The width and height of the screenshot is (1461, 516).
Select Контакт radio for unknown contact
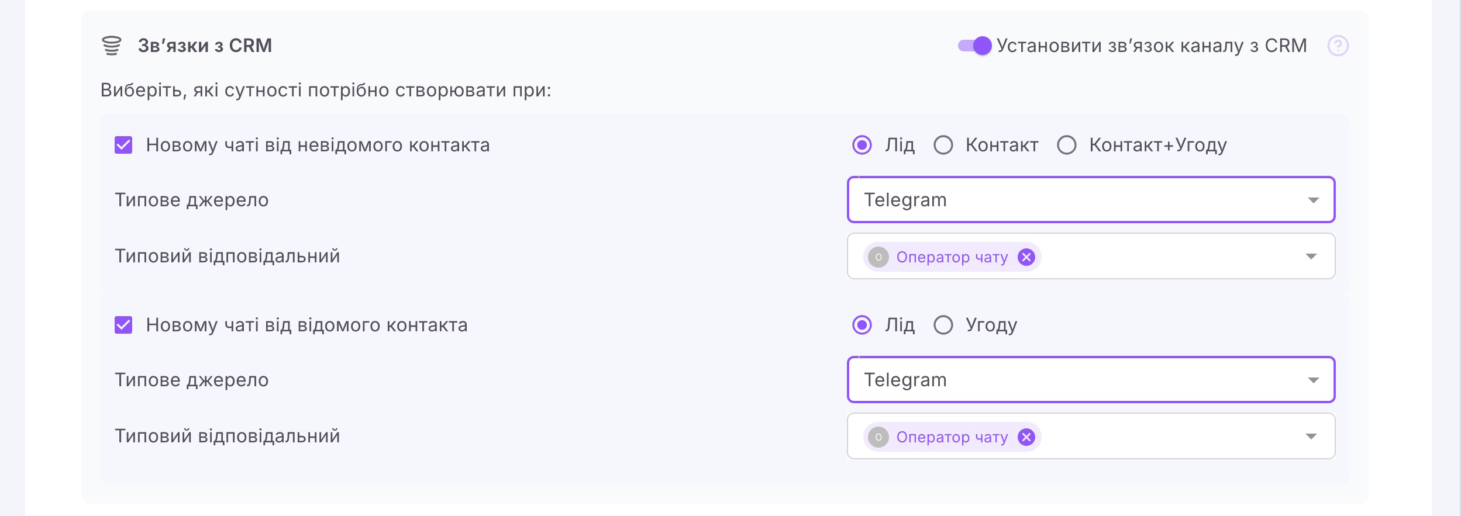click(943, 145)
